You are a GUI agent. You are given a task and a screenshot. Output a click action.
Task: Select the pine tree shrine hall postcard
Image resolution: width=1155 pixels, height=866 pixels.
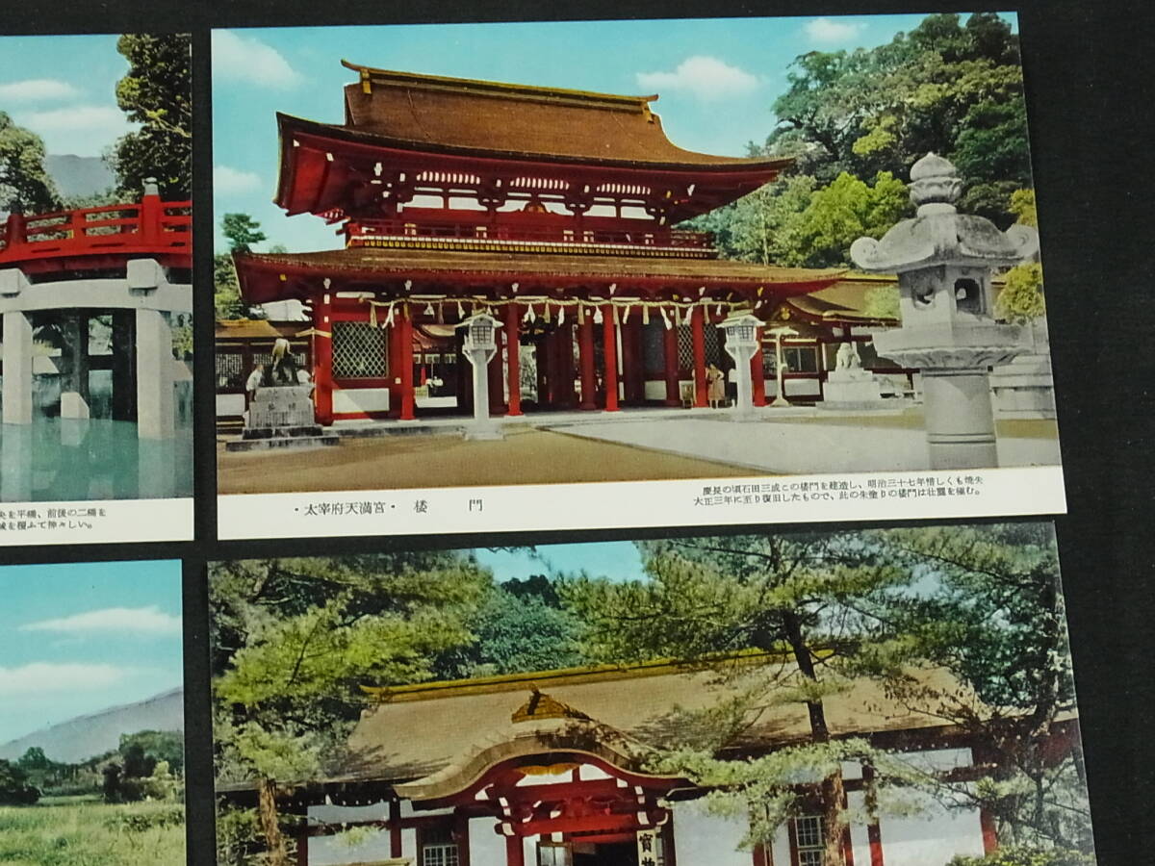click(x=652, y=695)
